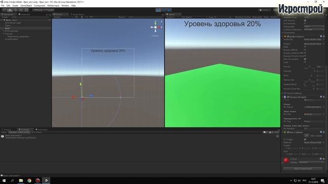The width and height of the screenshot is (328, 184).
Task: Open the Edit menu
Action: (8, 6)
